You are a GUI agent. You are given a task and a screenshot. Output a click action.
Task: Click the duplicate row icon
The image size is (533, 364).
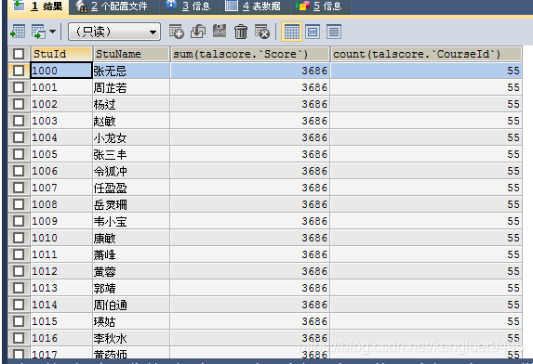pos(198,32)
